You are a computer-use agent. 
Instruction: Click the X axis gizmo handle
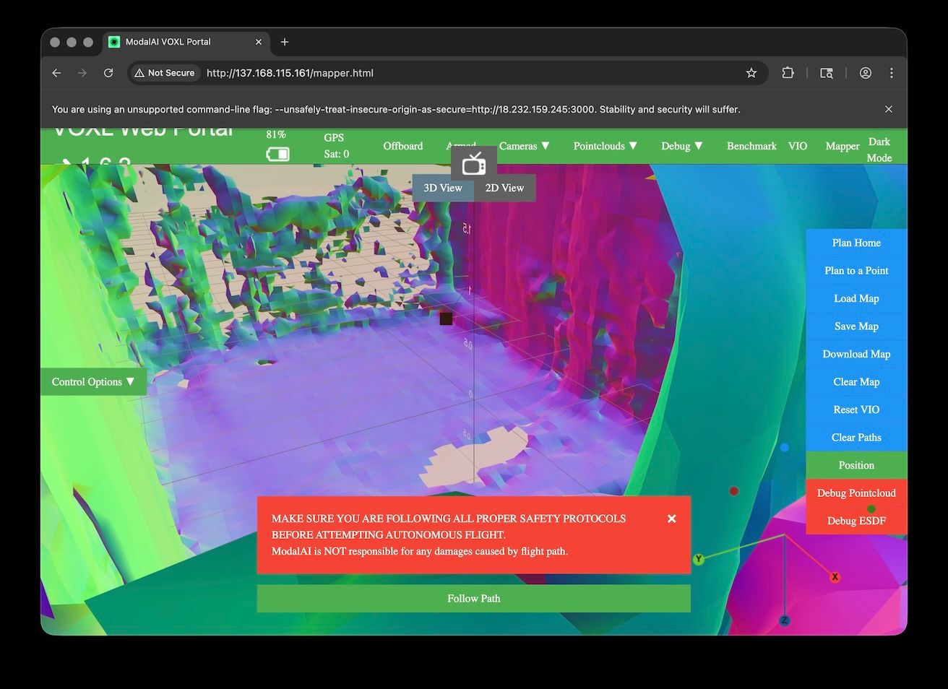(x=835, y=577)
